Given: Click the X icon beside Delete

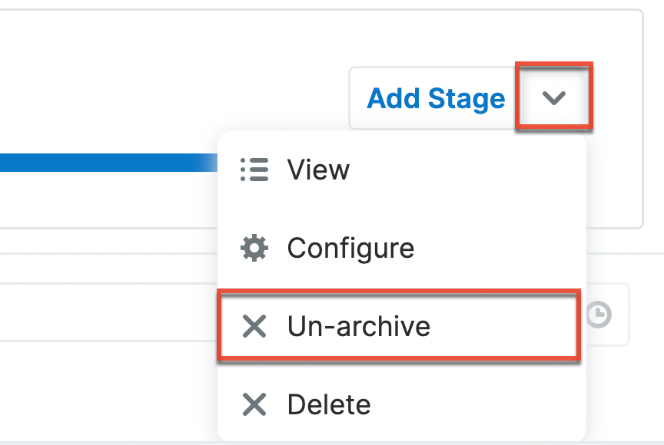Looking at the screenshot, I should coord(254,404).
